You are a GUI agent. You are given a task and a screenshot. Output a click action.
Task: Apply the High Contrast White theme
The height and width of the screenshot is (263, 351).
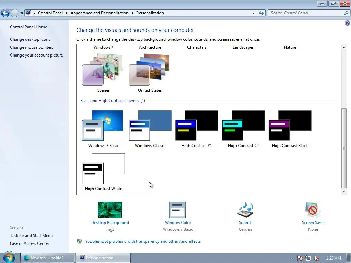tap(104, 168)
